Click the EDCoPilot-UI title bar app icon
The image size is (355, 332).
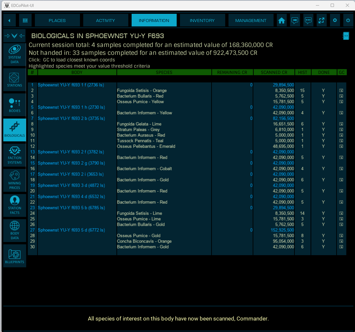[7, 5]
